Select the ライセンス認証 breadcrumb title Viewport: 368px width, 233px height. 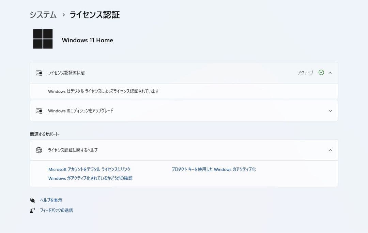[x=94, y=15]
